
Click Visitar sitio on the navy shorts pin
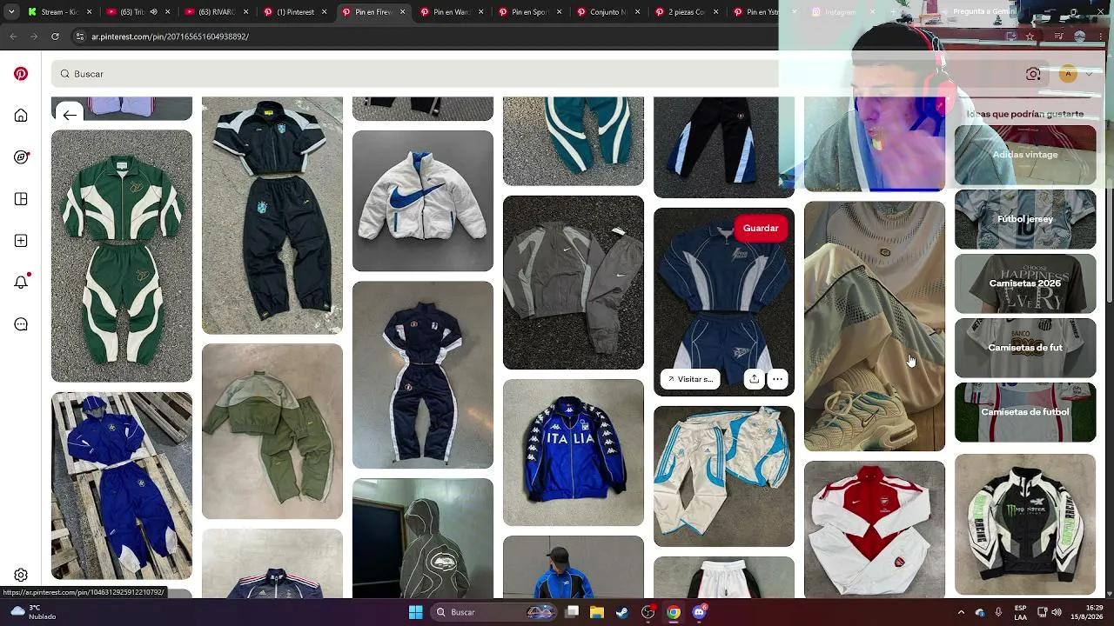(x=689, y=379)
